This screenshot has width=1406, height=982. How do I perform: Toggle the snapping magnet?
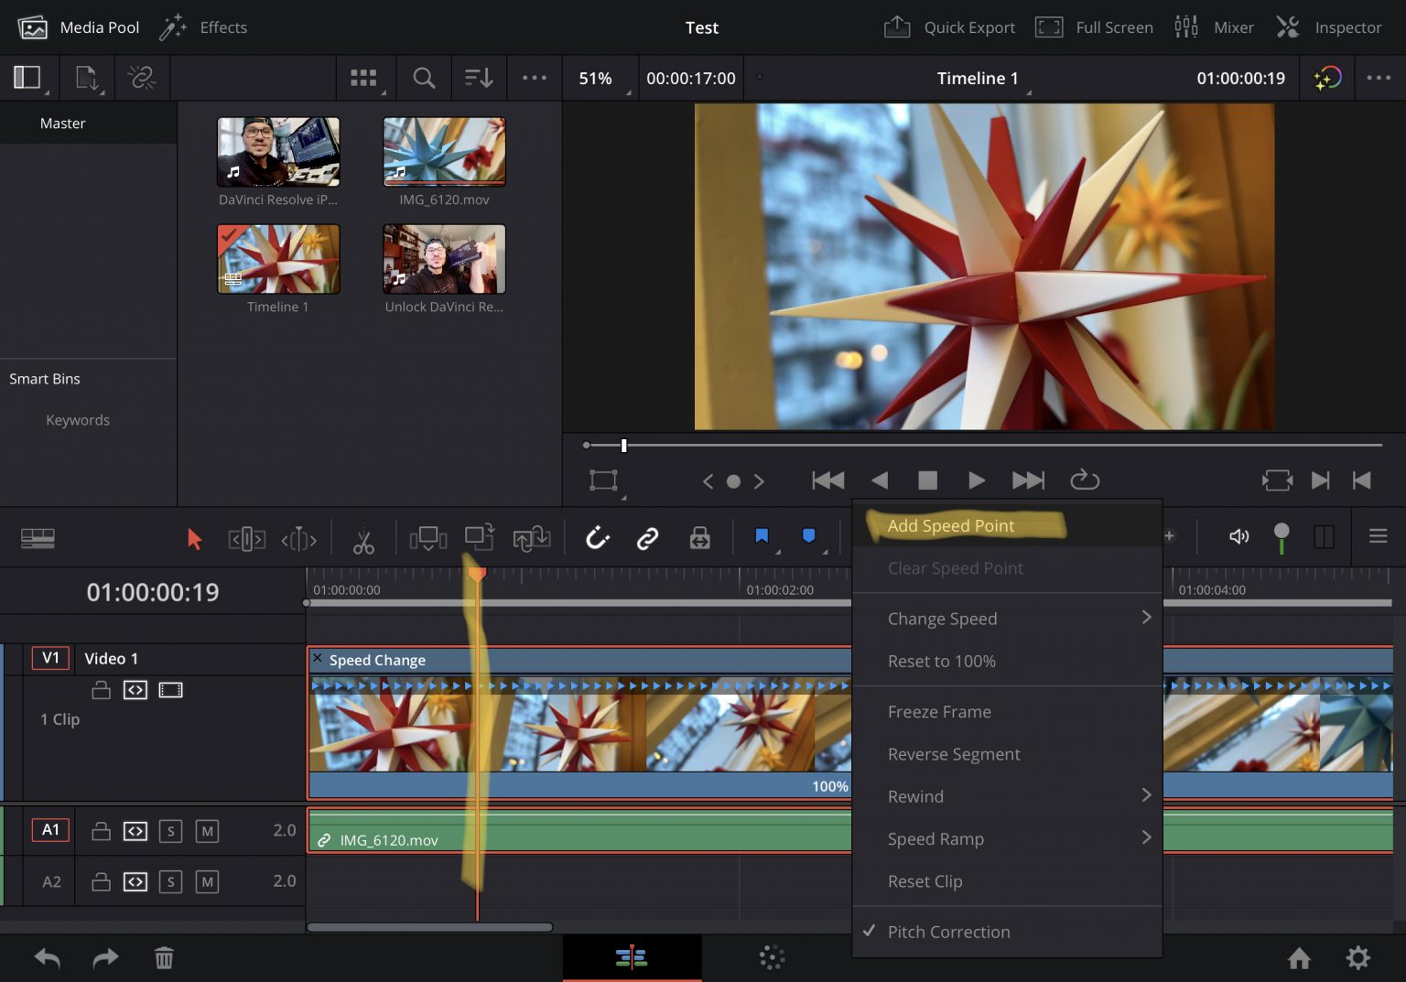597,538
